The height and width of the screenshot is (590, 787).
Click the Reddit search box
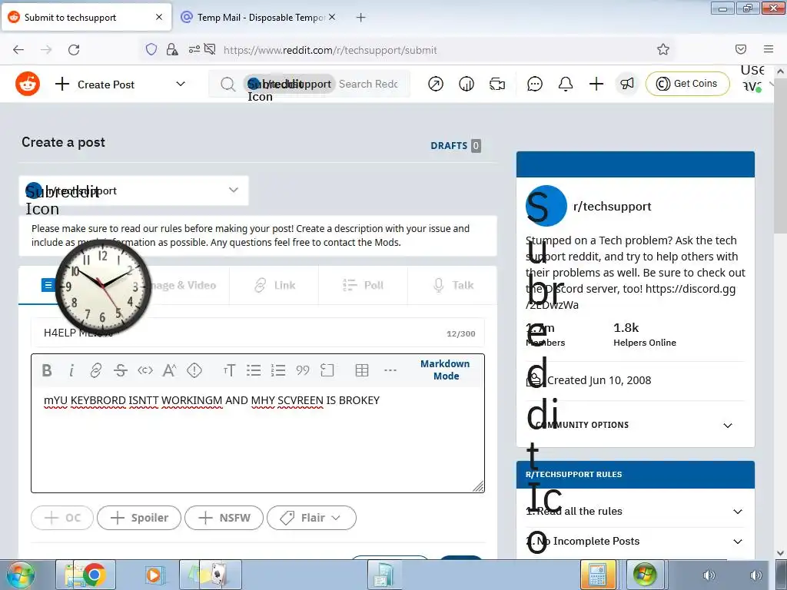[x=309, y=84]
